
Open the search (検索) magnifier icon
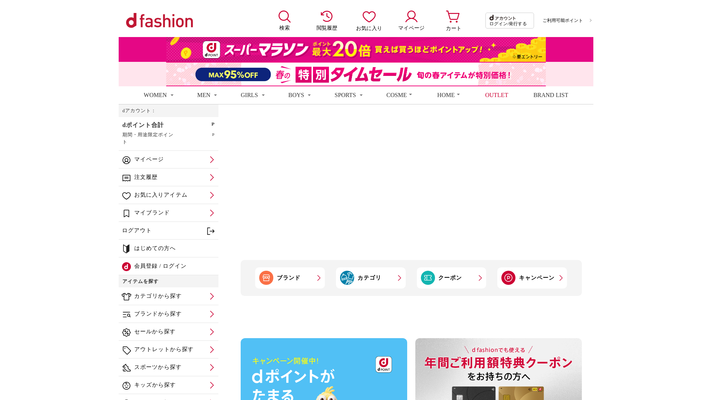(x=284, y=17)
